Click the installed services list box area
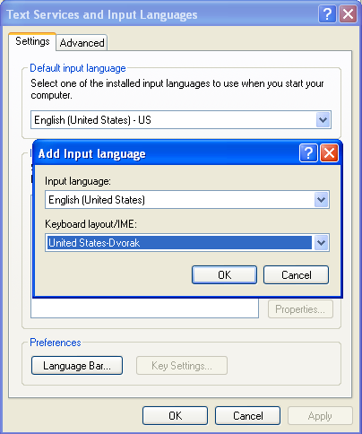The height and width of the screenshot is (434, 362). pyautogui.click(x=144, y=308)
